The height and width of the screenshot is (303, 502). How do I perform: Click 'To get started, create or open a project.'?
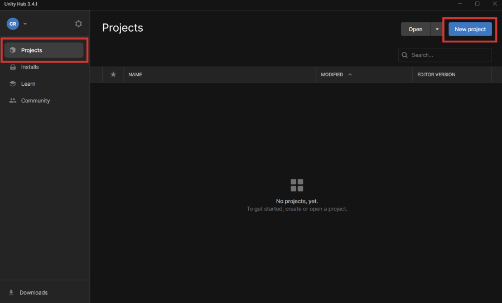(297, 209)
